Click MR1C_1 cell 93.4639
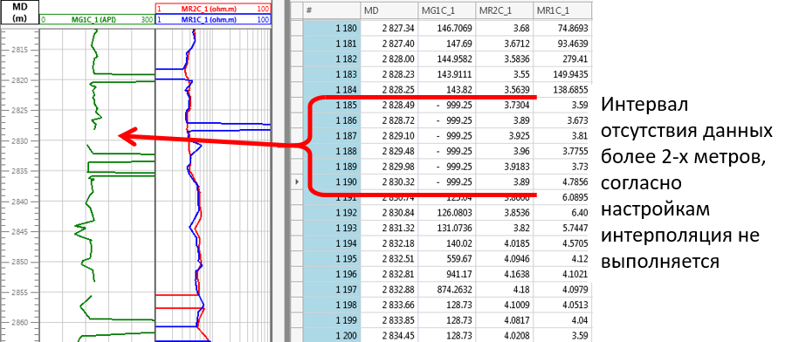The image size is (799, 342). (562, 44)
